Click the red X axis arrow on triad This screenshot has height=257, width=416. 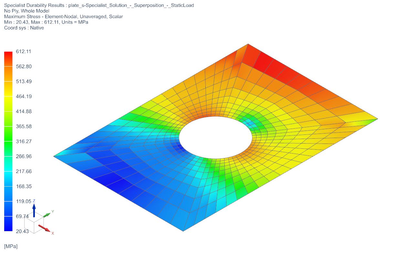pyautogui.click(x=45, y=228)
